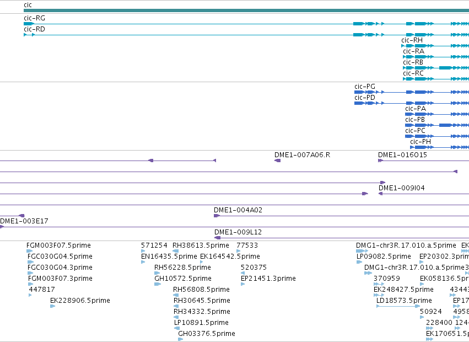469x342 pixels.
Task: Click the 520375 EST label
Action: [254, 268]
